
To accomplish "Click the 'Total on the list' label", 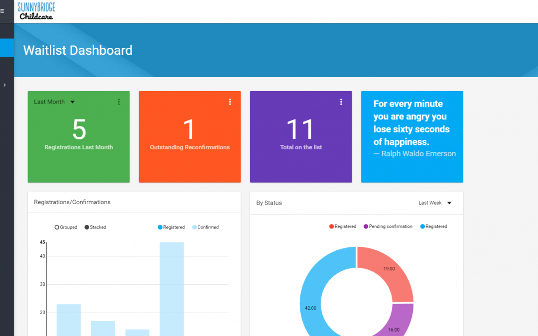I will [301, 147].
